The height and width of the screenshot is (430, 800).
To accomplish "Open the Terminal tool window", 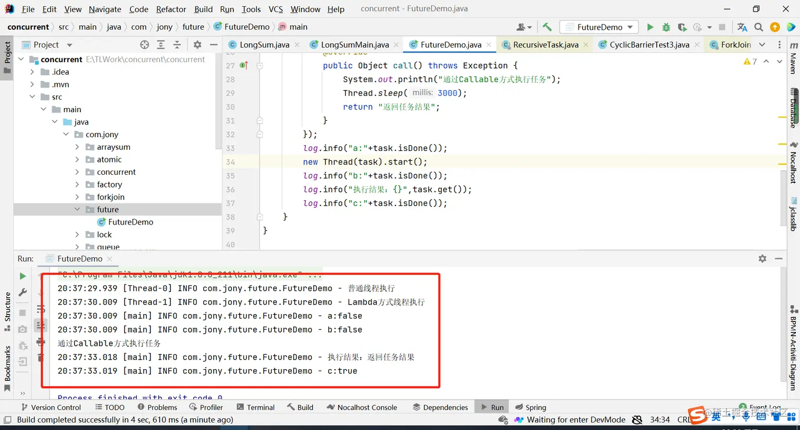I will (256, 407).
